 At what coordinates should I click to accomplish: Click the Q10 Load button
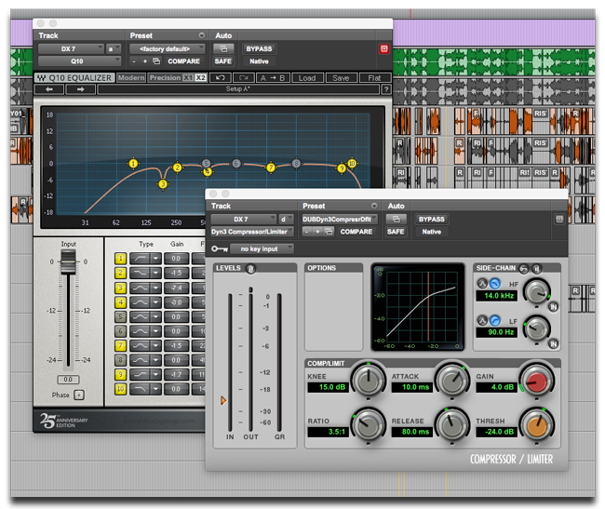click(307, 78)
